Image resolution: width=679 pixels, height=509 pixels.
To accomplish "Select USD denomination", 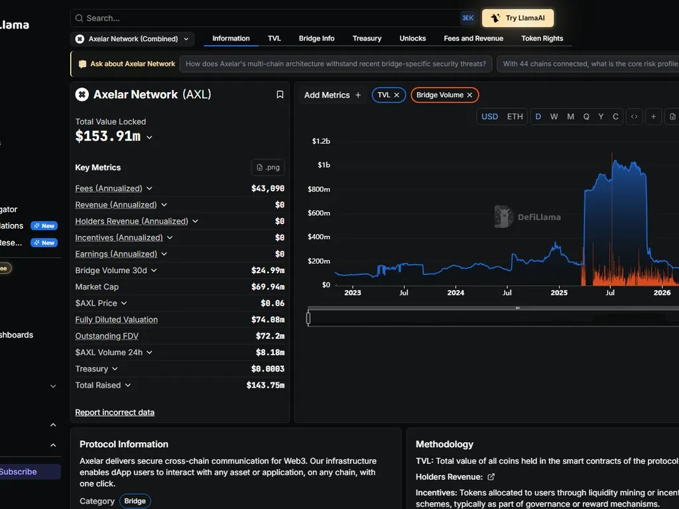I will 489,117.
